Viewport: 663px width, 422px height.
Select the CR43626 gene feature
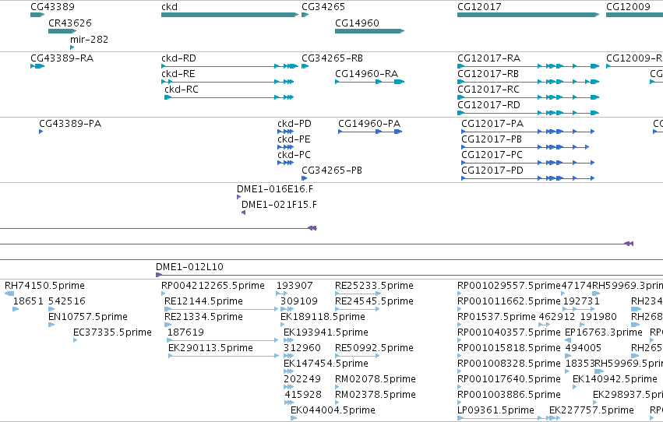pyautogui.click(x=62, y=31)
